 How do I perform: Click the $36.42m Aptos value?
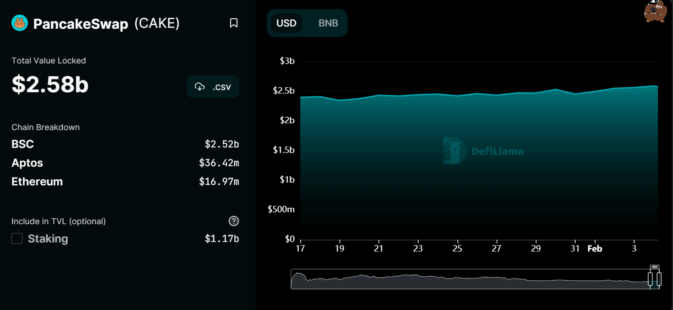point(219,163)
